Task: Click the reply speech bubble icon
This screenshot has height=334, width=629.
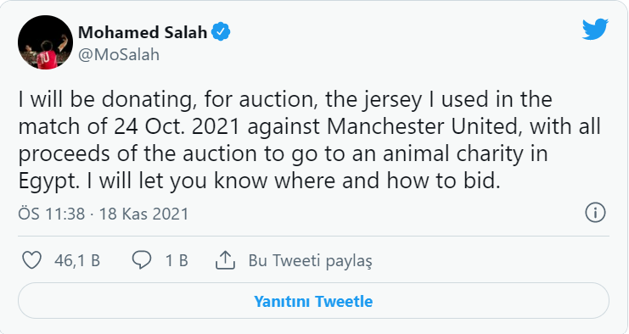Action: [x=142, y=260]
